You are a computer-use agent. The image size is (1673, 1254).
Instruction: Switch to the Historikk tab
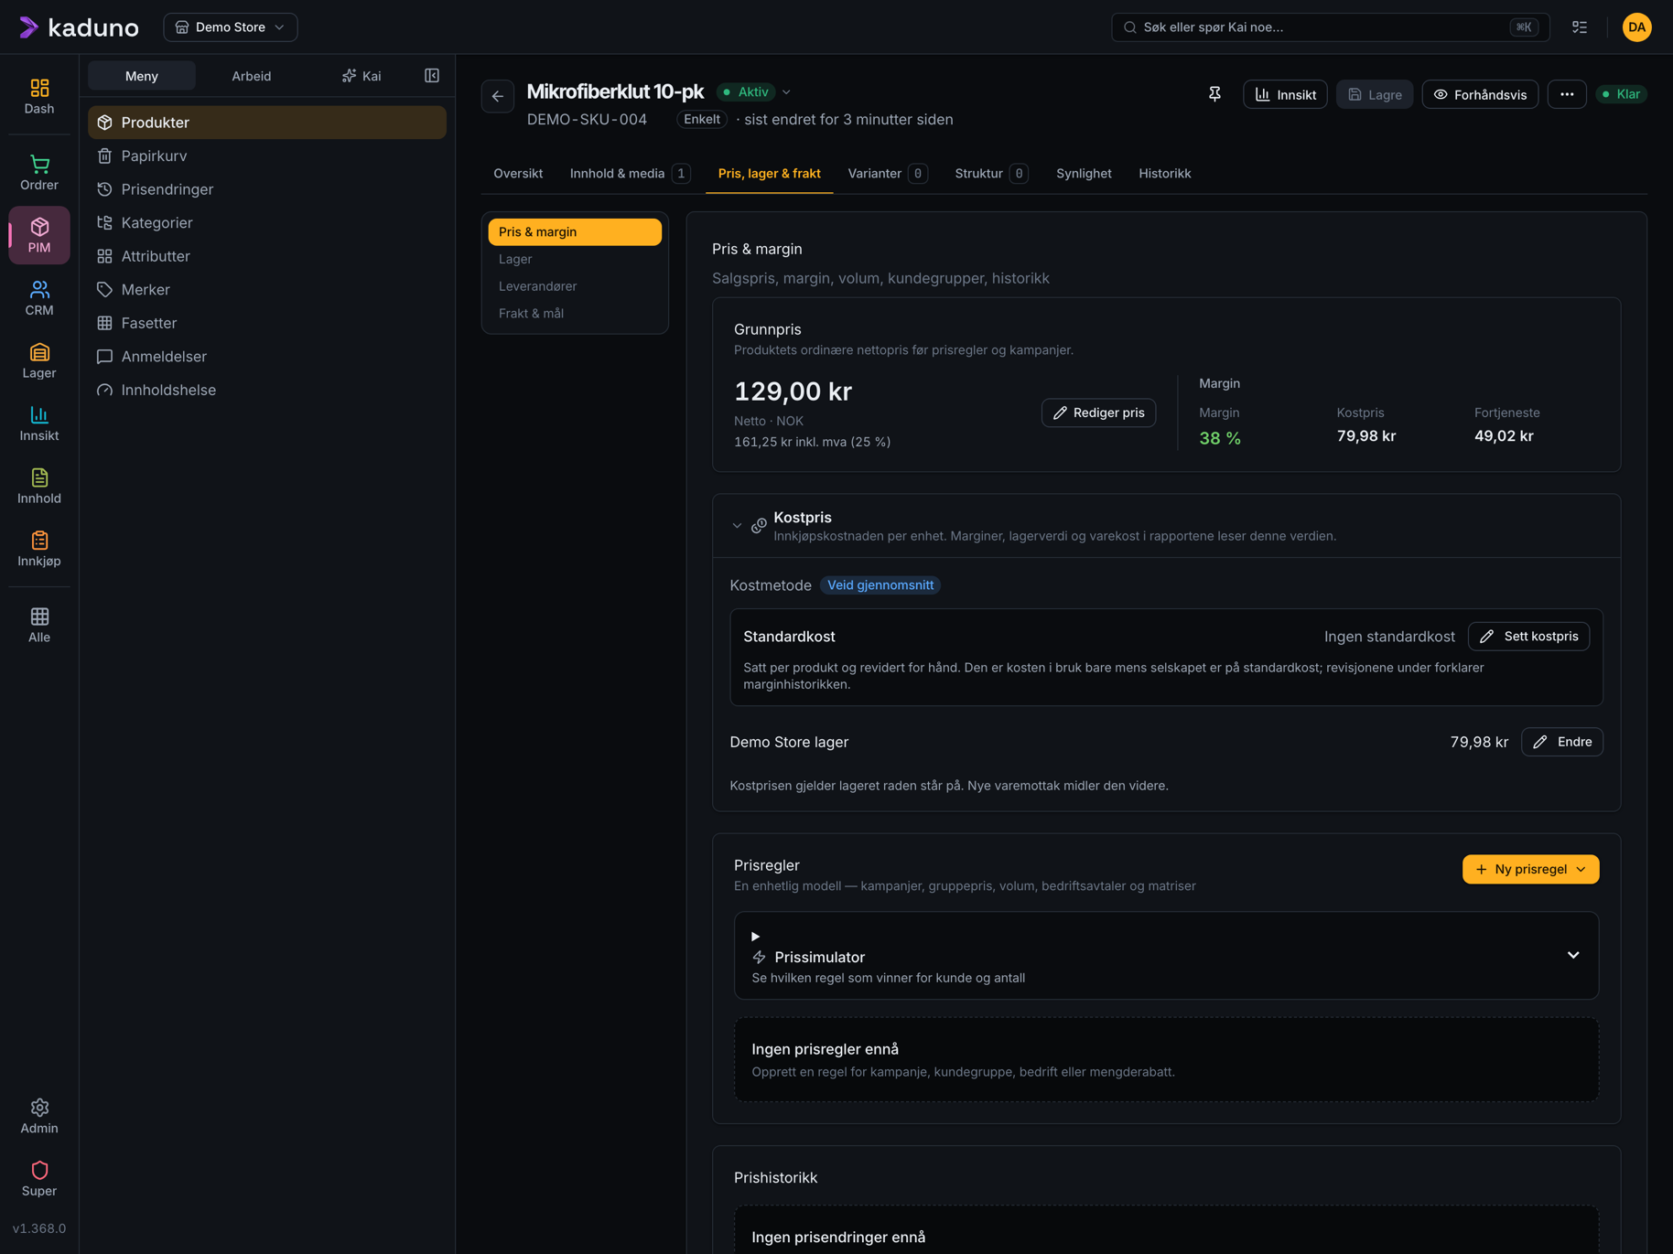(x=1164, y=174)
